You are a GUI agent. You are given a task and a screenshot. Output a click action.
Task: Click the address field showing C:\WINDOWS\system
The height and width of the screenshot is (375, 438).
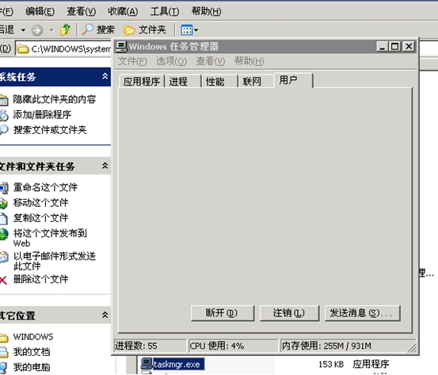click(x=63, y=49)
